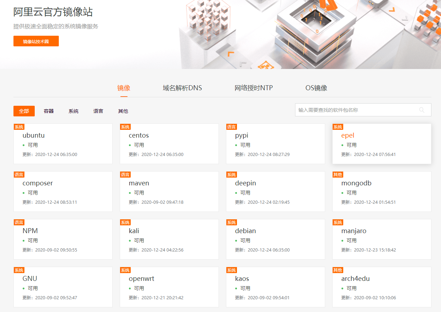Filter mirrors by 语言 category button

click(x=98, y=111)
